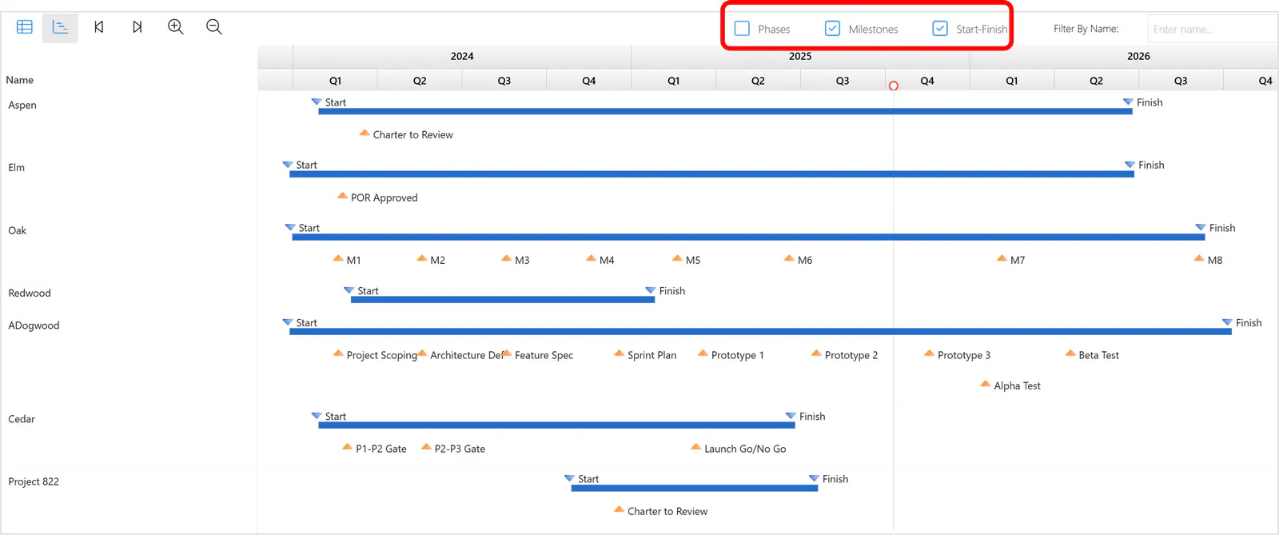Select Project 822's Charter to Review milestone
This screenshot has width=1279, height=535.
pyautogui.click(x=619, y=509)
